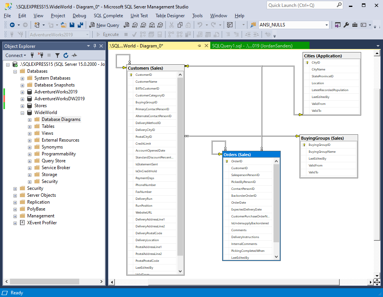Screen dimensions: 383x297
Task: Open the Activity Monitor icon
Action: [229, 25]
